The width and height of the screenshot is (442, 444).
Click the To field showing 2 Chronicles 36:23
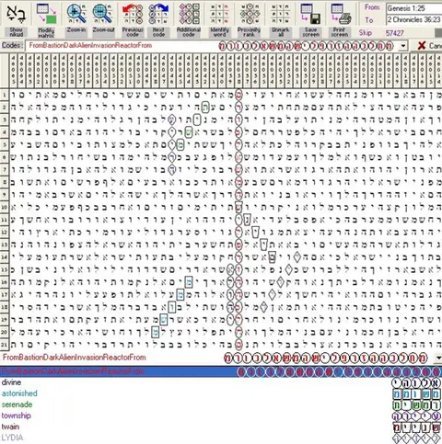(413, 19)
